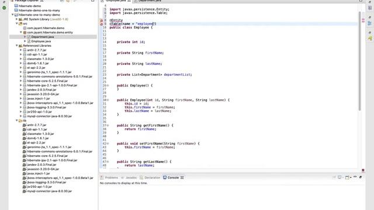Click the Declaration tab icon
Viewport: 374px width, 210px height.
(x=141, y=177)
